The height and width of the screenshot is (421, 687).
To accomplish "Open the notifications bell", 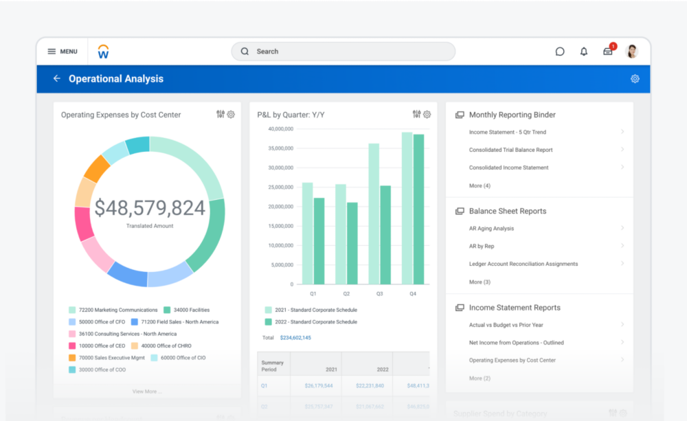I will 584,52.
